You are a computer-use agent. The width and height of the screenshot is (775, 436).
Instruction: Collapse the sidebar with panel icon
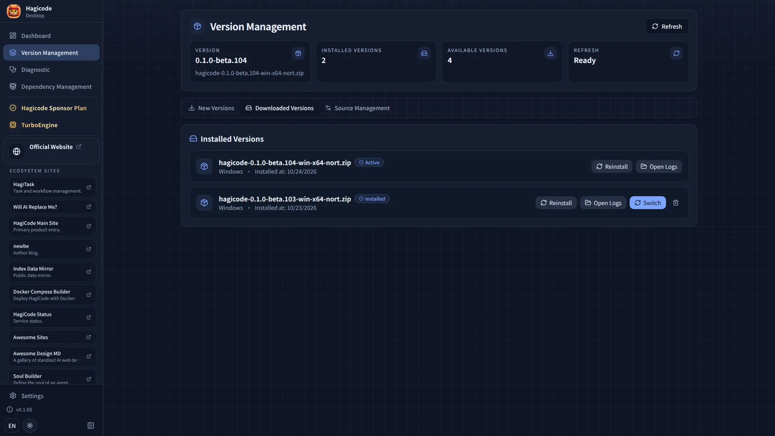(91, 426)
